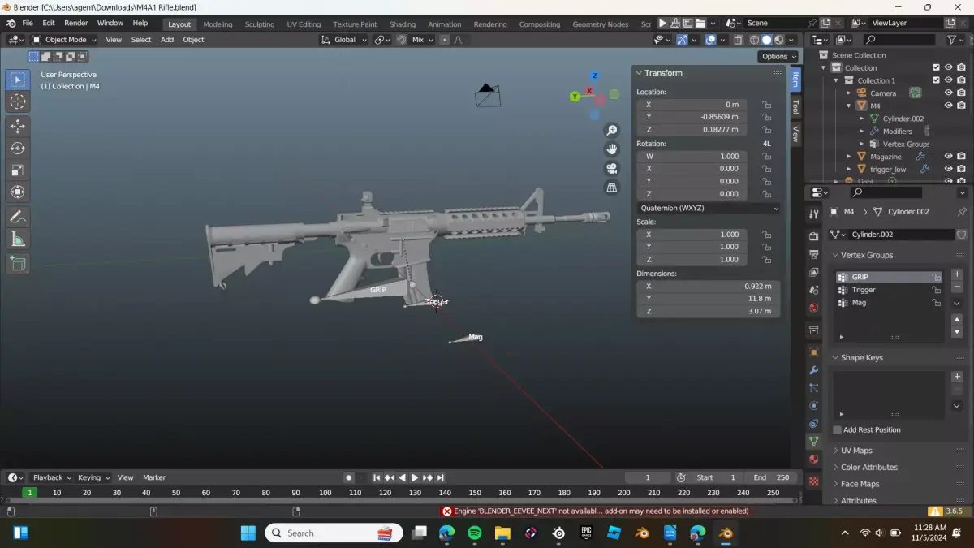The width and height of the screenshot is (974, 548).
Task: Remove the selected vertex group with minus
Action: click(x=957, y=287)
